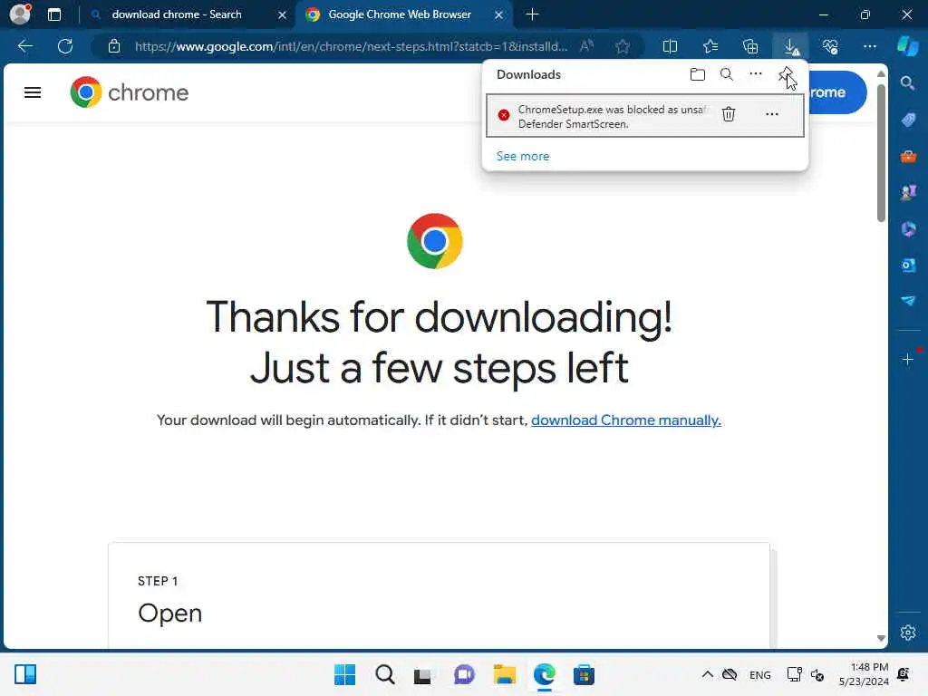Open sidebar Games icon

click(x=908, y=192)
